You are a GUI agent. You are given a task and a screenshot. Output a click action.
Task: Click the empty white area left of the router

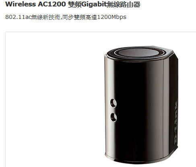54,99
